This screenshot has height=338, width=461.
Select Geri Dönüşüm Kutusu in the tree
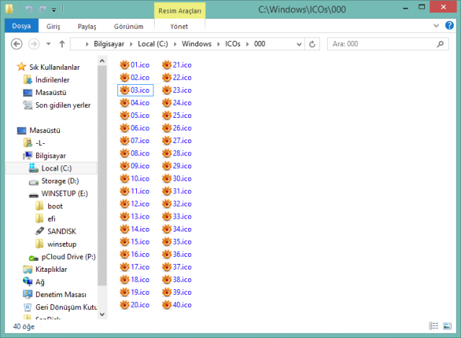click(x=66, y=307)
